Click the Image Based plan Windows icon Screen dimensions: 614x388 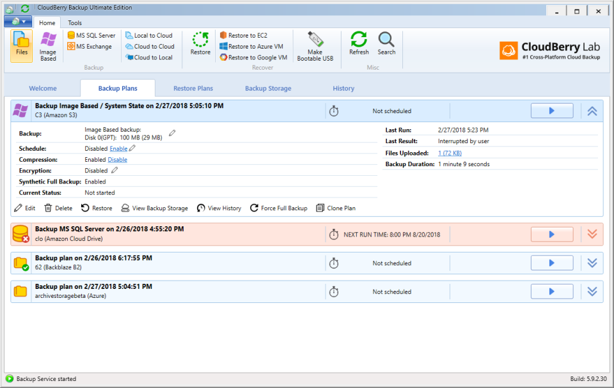click(20, 111)
